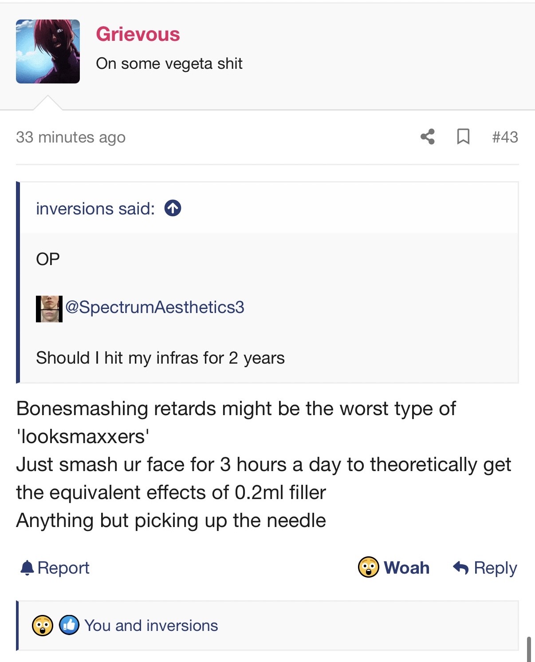Viewport: 535px width, 662px height.
Task: Click the page scrollbar on the right edge
Action: (x=528, y=649)
